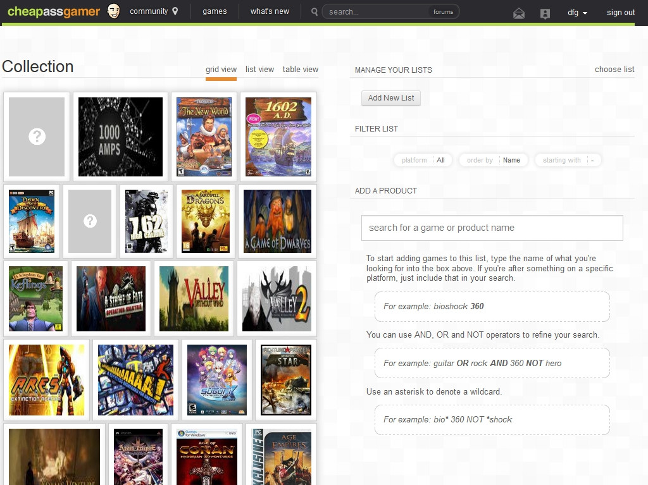The width and height of the screenshot is (648, 485).
Task: Open the notifications badge icon
Action: pyautogui.click(x=545, y=13)
